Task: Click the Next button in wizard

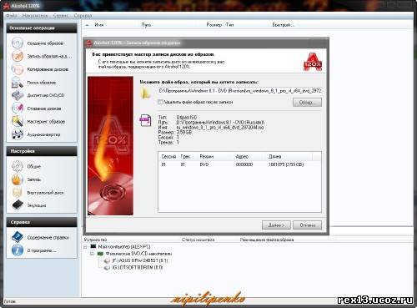Action: pyautogui.click(x=276, y=225)
